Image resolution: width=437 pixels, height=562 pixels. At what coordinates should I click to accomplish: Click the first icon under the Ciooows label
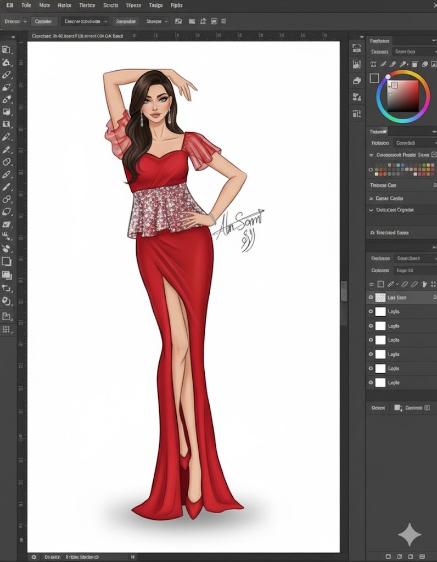373,64
